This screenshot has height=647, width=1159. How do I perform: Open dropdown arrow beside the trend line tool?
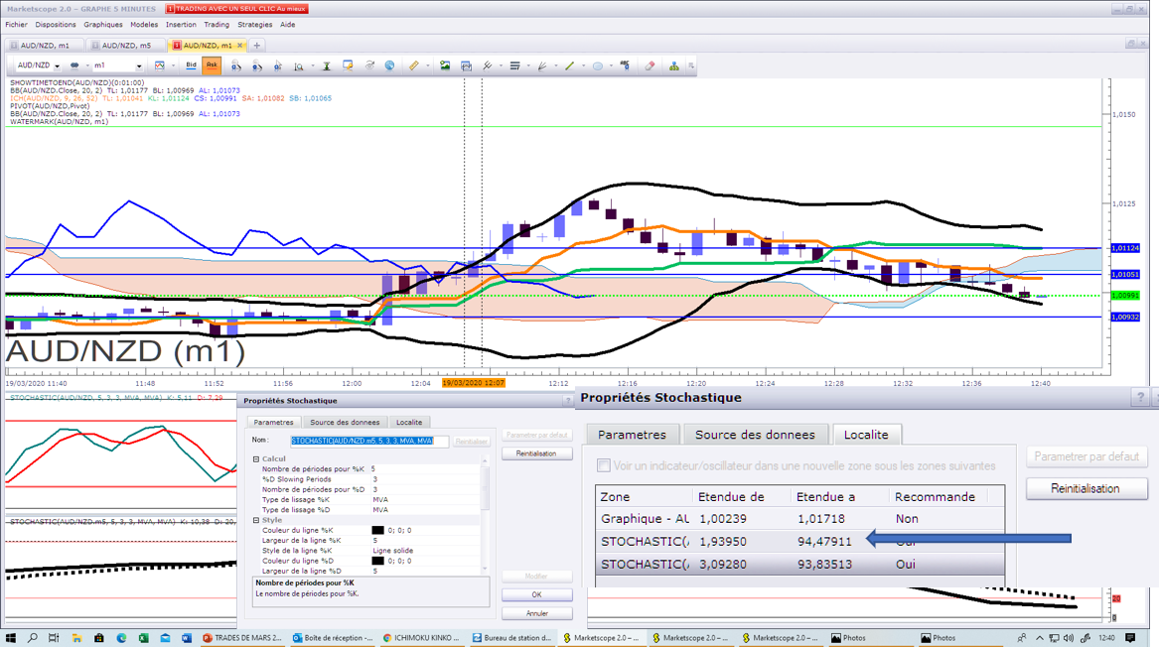(x=583, y=65)
